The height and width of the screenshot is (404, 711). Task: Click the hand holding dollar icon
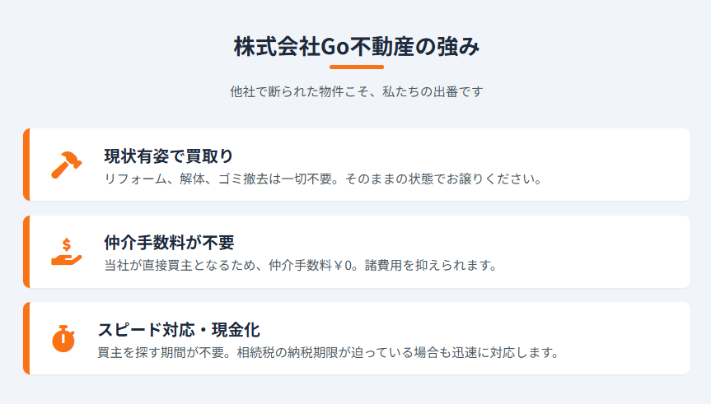pos(66,252)
